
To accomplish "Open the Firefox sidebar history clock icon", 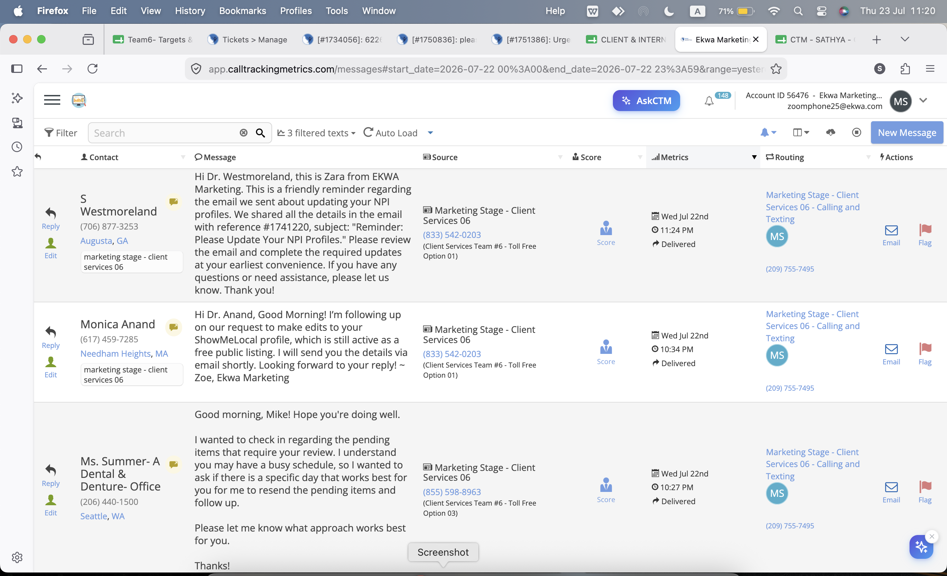I will [17, 147].
